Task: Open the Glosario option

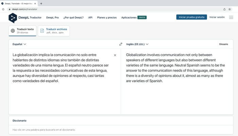Action: pos(223,44)
